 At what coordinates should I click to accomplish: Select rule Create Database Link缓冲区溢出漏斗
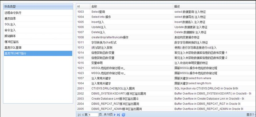pos(166,99)
